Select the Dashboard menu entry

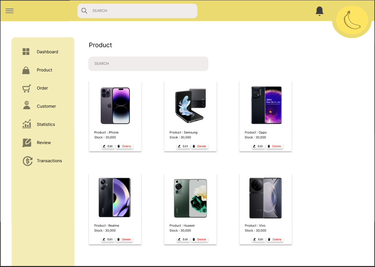pyautogui.click(x=47, y=52)
